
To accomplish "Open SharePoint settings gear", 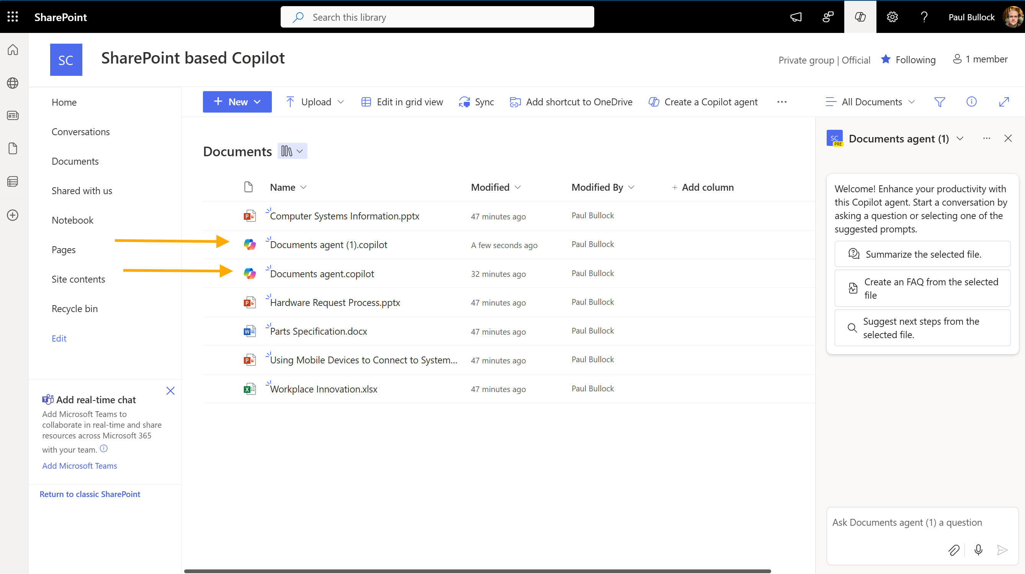I will pos(892,17).
